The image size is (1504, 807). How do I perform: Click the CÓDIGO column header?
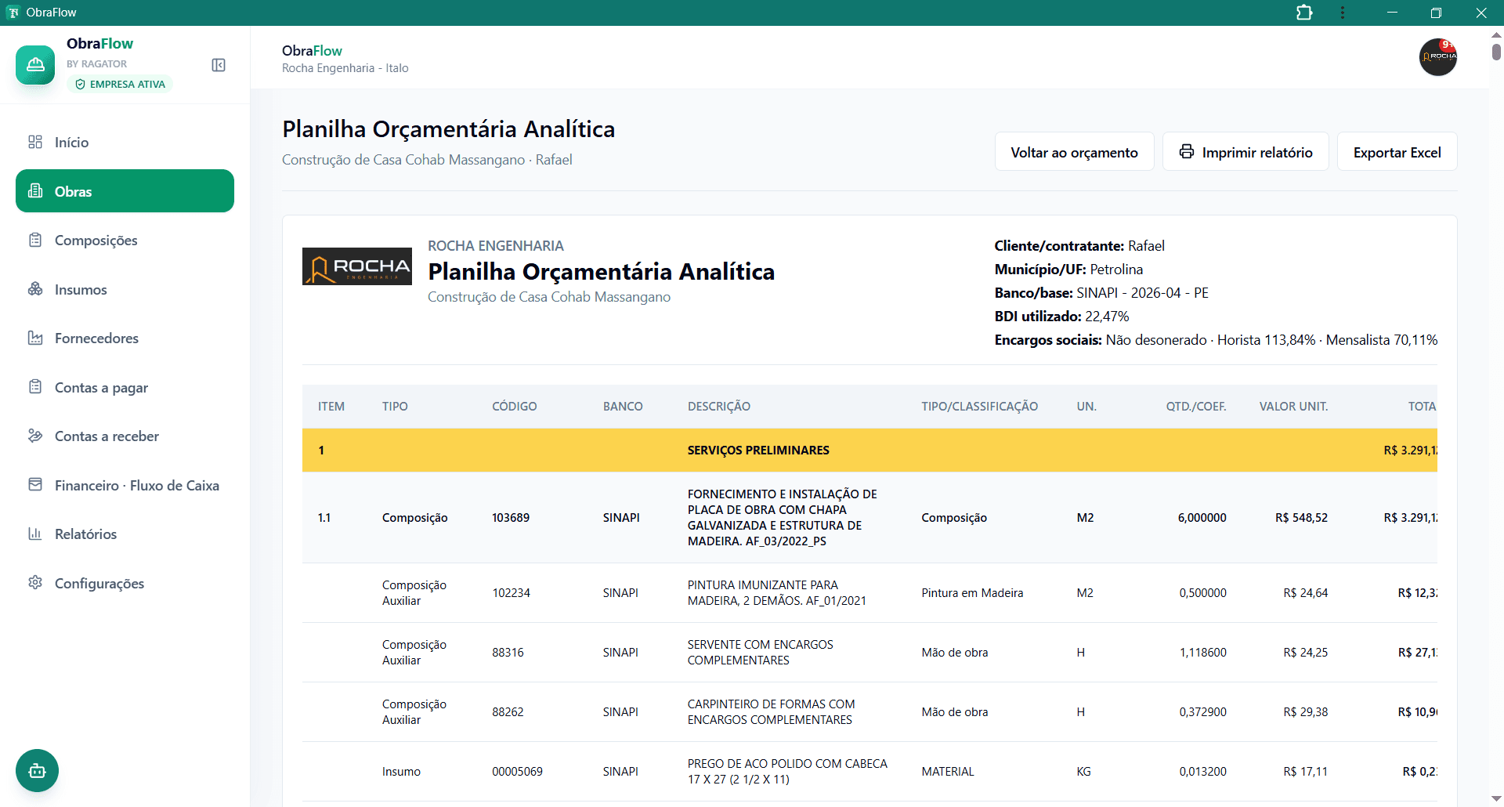[x=515, y=406]
